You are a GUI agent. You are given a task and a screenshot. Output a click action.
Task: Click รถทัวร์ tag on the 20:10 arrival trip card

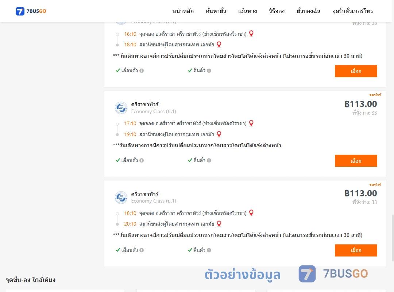(x=375, y=185)
